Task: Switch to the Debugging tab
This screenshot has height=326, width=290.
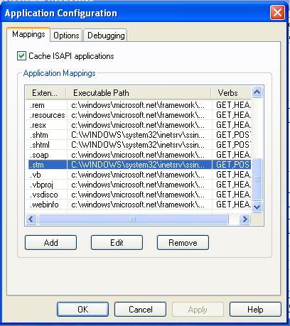Action: [105, 36]
